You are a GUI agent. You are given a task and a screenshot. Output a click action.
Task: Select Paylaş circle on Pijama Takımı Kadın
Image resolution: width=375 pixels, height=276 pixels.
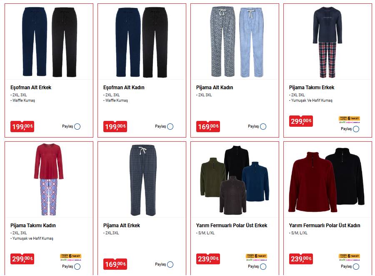(77, 266)
